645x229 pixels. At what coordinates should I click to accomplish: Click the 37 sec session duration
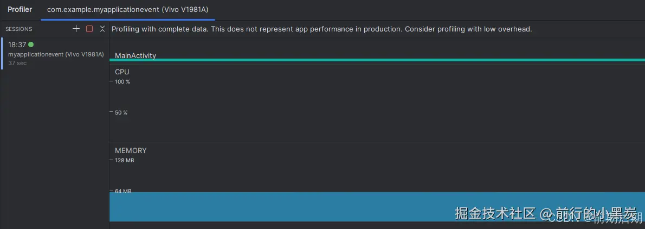[x=17, y=63]
